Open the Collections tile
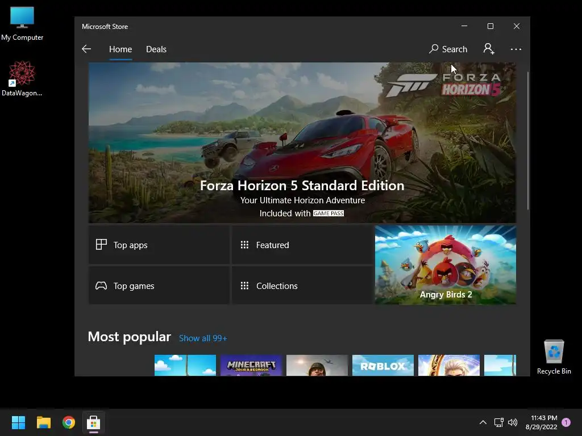The height and width of the screenshot is (436, 582). pyautogui.click(x=302, y=286)
